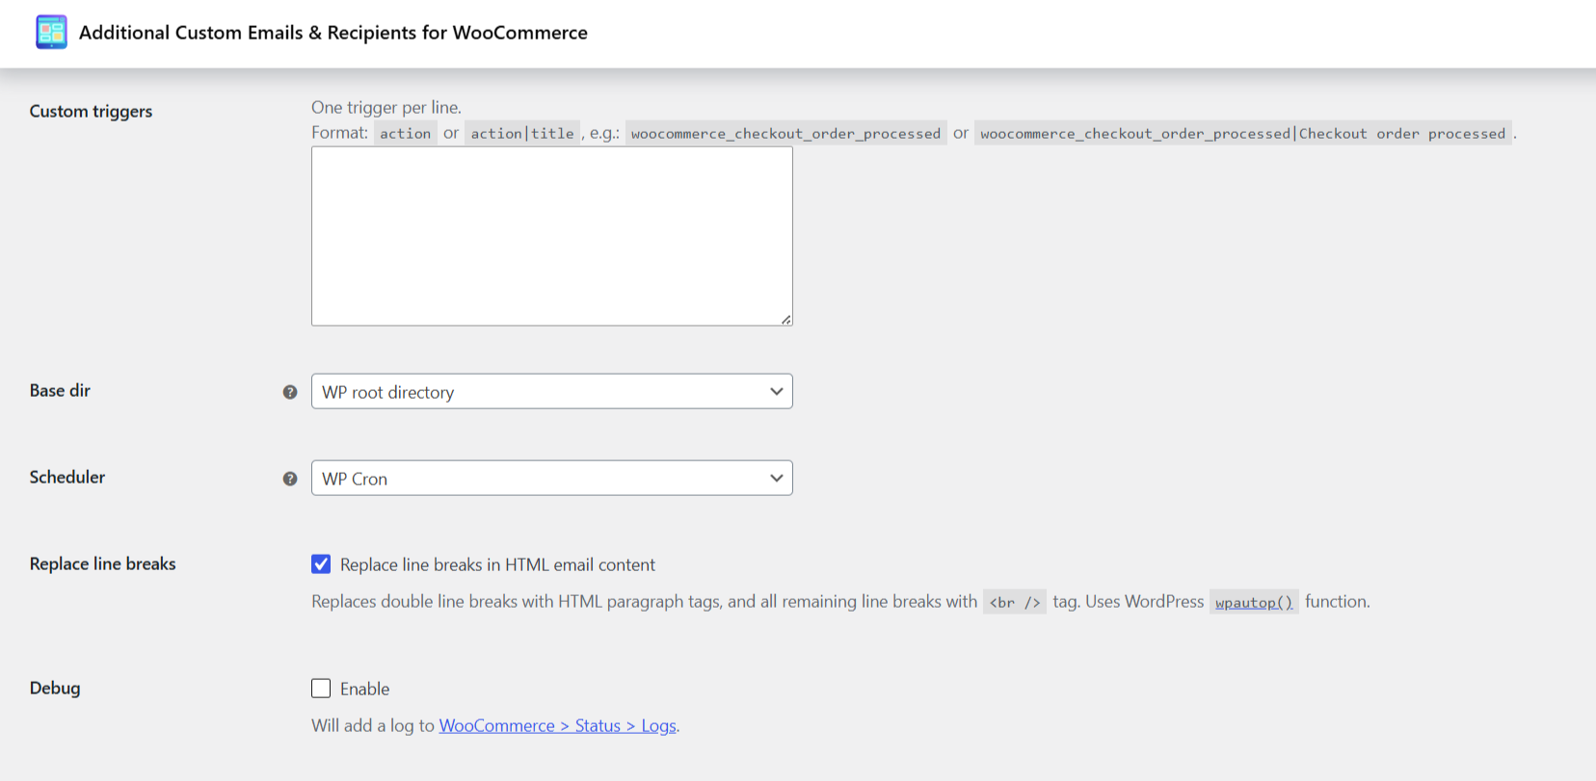This screenshot has height=781, width=1596.
Task: Click the Scheduler help question-mark icon
Action: click(290, 479)
